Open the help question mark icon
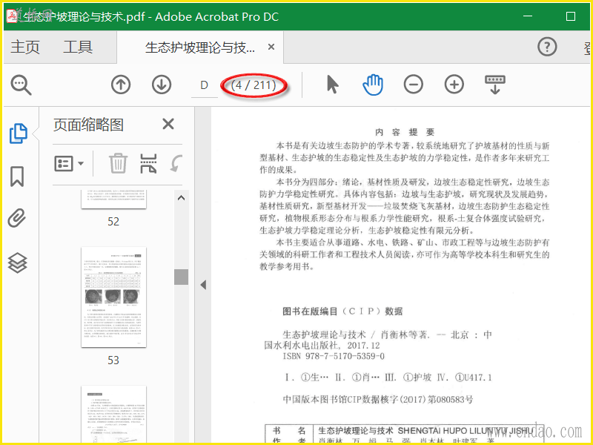 (x=547, y=47)
